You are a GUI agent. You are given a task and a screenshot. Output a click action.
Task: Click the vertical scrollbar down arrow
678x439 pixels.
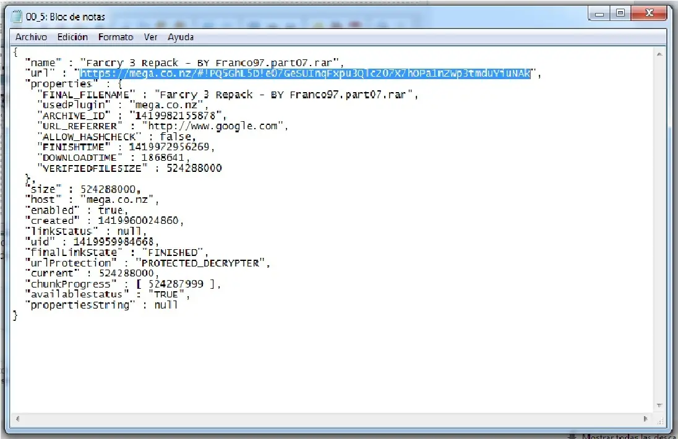[x=659, y=405]
